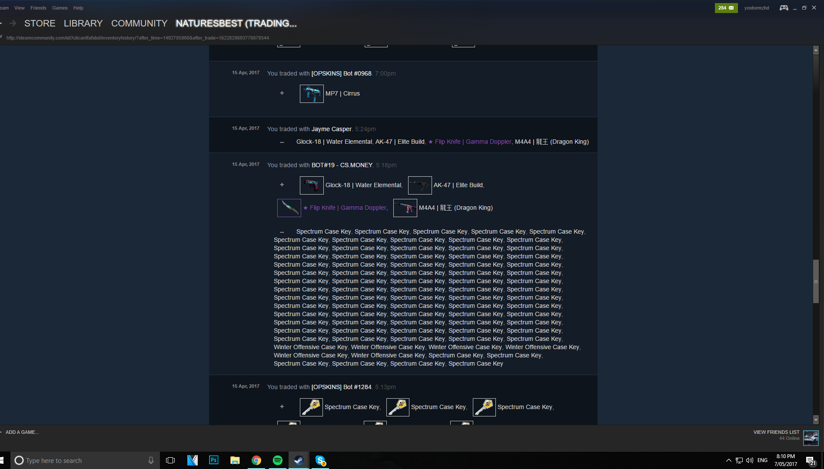This screenshot has height=469, width=824.
Task: Open Task View in the taskbar
Action: pos(170,460)
